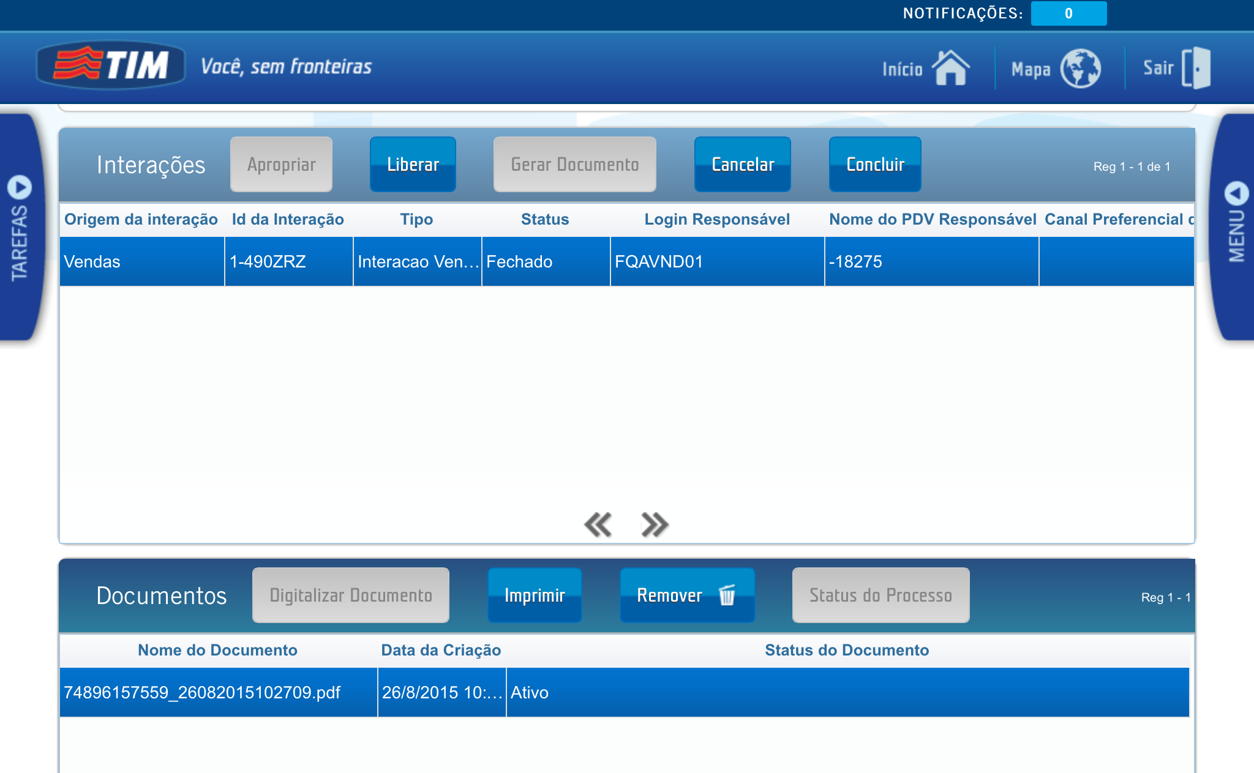
Task: Click the TIM logo
Action: point(111,65)
